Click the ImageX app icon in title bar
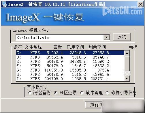The image size is (145, 113). pos(4,4)
